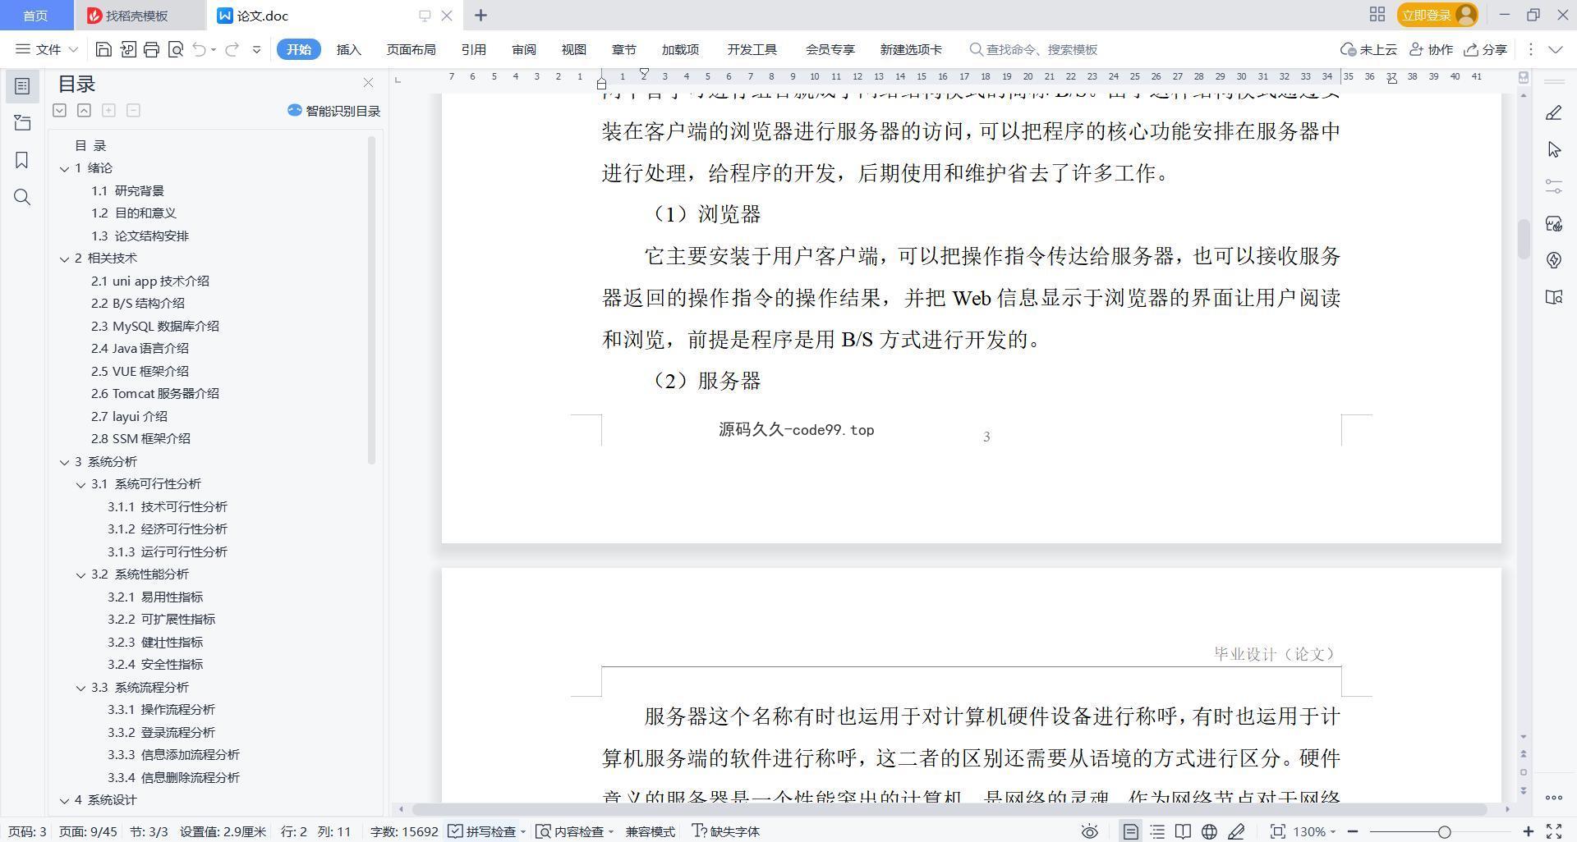Click the document vertical scrollbar thumb

(x=1524, y=238)
